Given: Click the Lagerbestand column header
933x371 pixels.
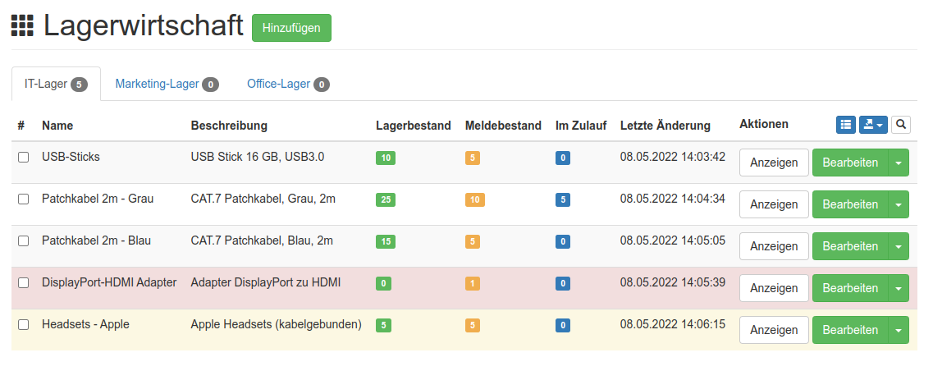Looking at the screenshot, I should (x=414, y=126).
